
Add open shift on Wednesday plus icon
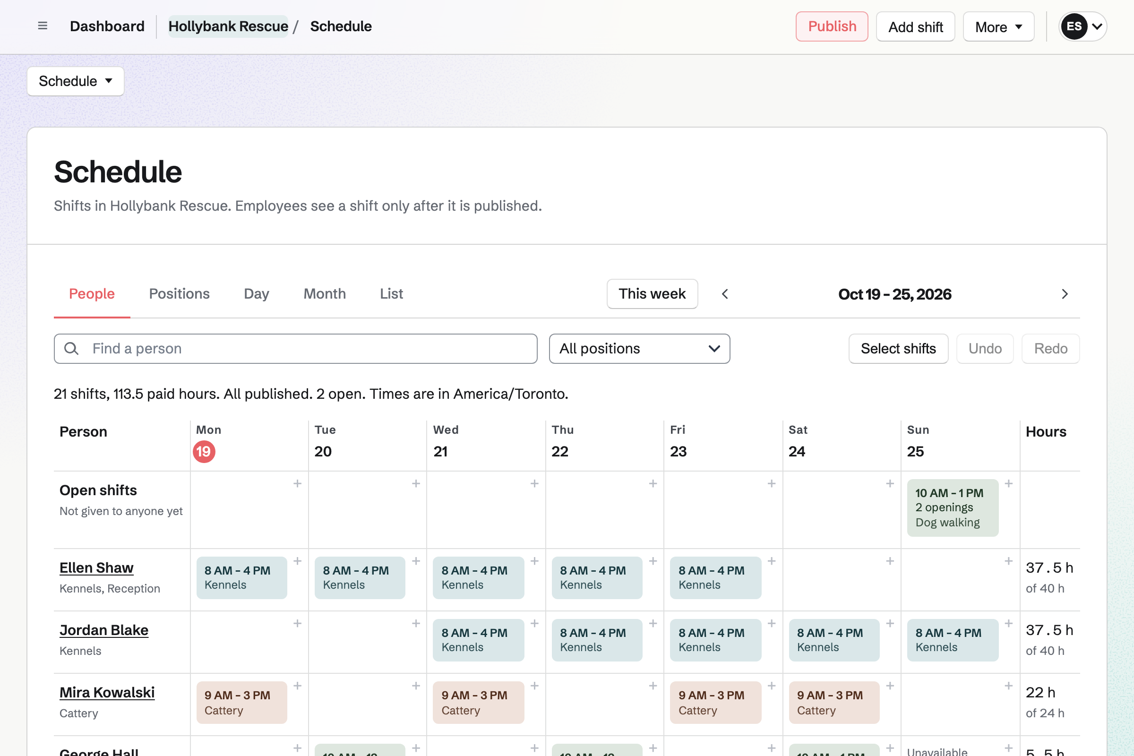pyautogui.click(x=534, y=483)
